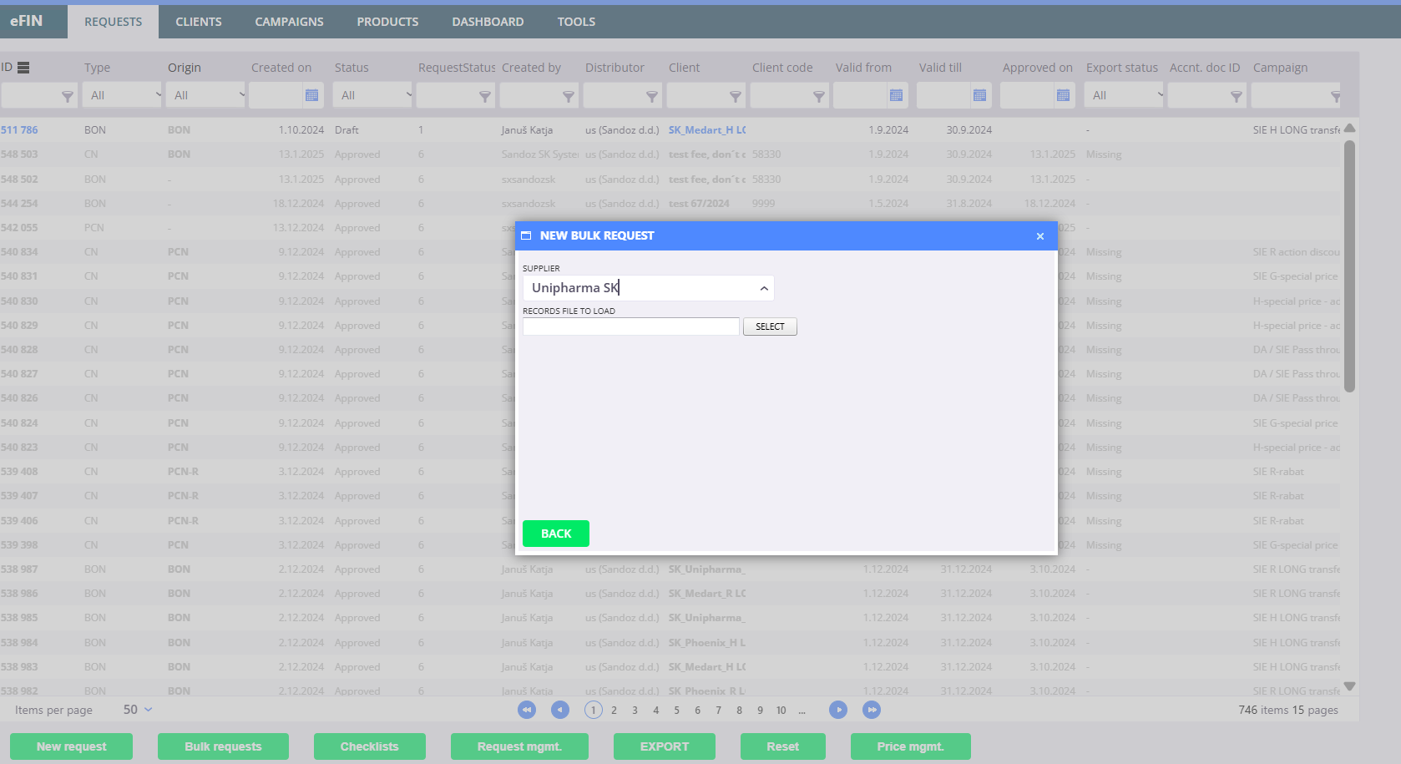Open the Valid till calendar picker
The height and width of the screenshot is (764, 1401).
pyautogui.click(x=979, y=95)
